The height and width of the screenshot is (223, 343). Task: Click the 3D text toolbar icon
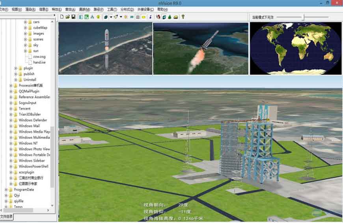[x=132, y=17]
